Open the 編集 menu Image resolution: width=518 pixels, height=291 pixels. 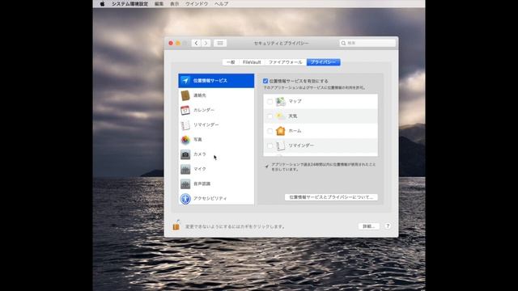(159, 3)
